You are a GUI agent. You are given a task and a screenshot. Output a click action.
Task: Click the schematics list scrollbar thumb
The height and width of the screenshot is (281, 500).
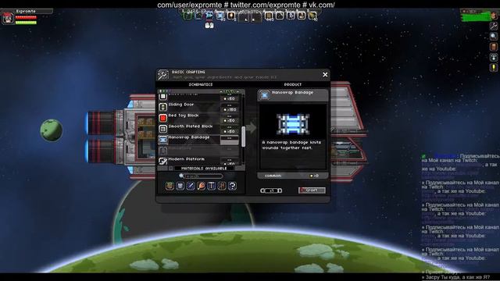[243, 137]
